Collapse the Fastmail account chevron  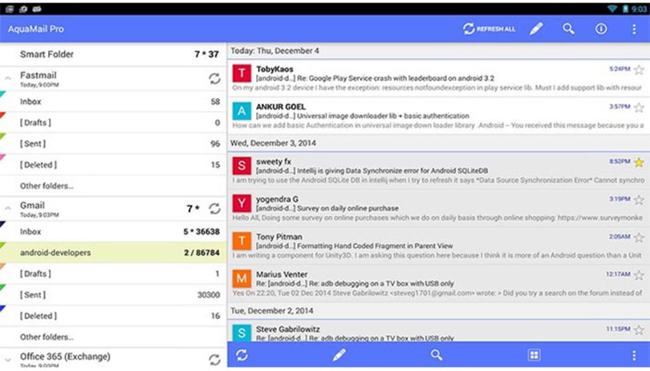8,79
